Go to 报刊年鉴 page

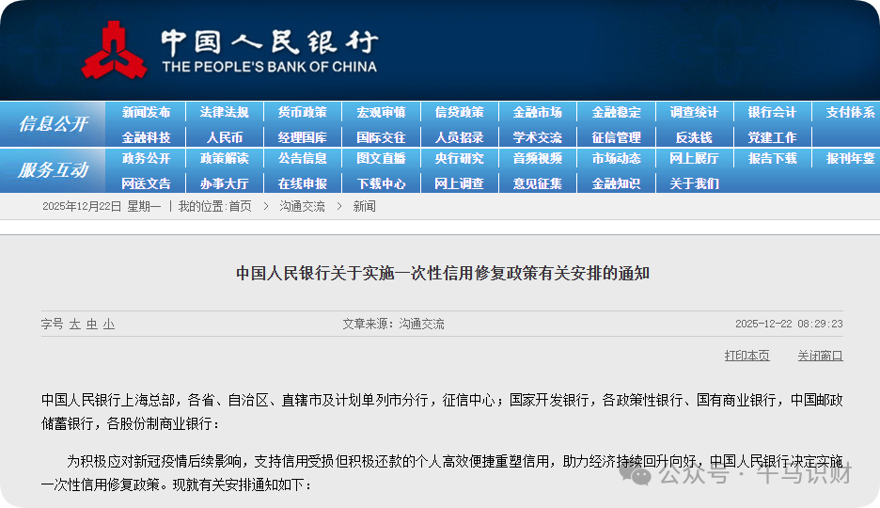point(851,158)
